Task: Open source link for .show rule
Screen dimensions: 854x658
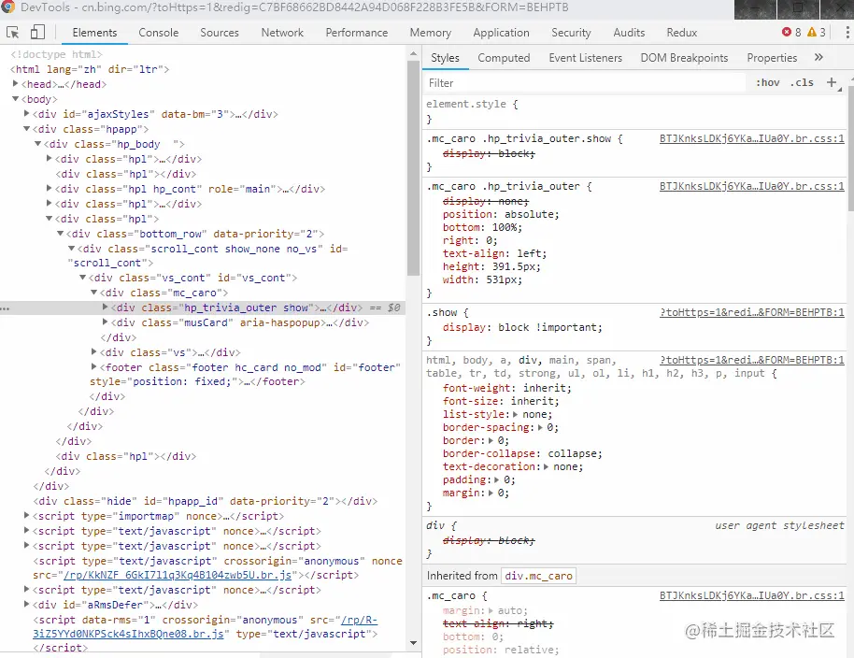Action: [x=751, y=313]
